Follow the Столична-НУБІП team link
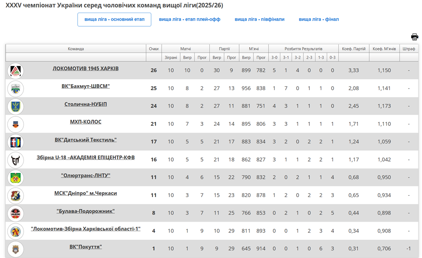Screen dimensions: 422x258 point(86,104)
